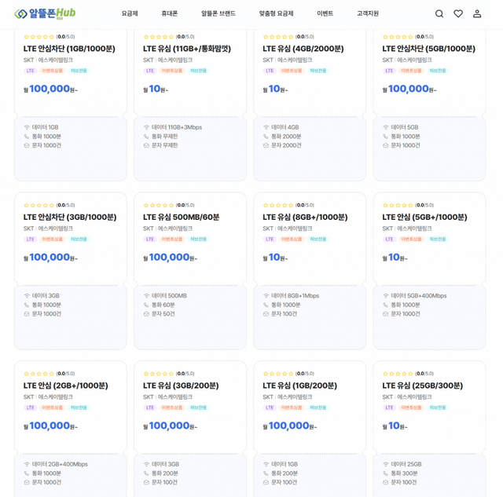
Task: Click call icon in LTE 유심 (8GB+/1000분) card
Action: [x=266, y=305]
